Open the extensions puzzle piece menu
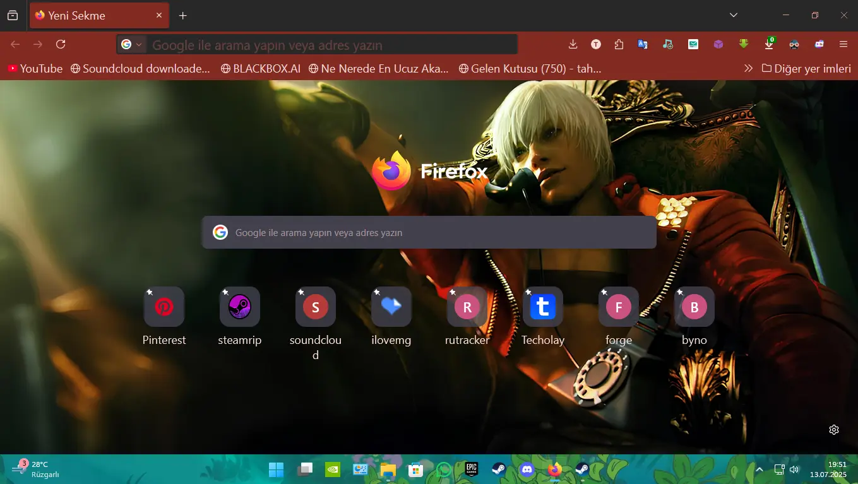 click(619, 44)
